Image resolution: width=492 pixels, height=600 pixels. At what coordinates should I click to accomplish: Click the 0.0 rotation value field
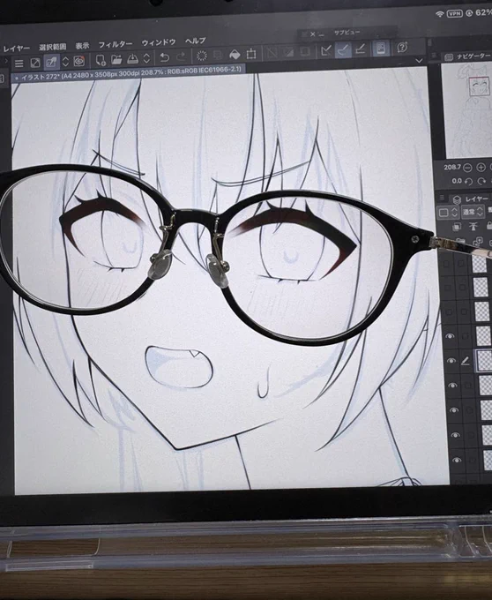pyautogui.click(x=457, y=182)
